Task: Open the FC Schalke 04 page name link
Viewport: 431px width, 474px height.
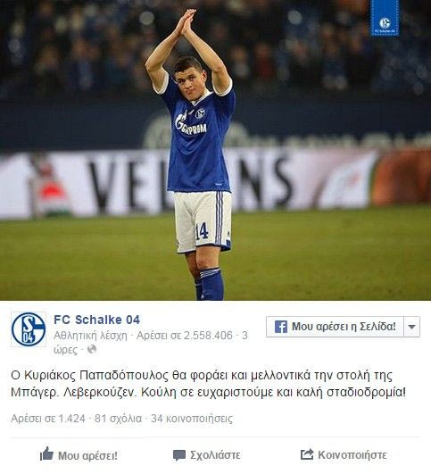Action: 96,320
